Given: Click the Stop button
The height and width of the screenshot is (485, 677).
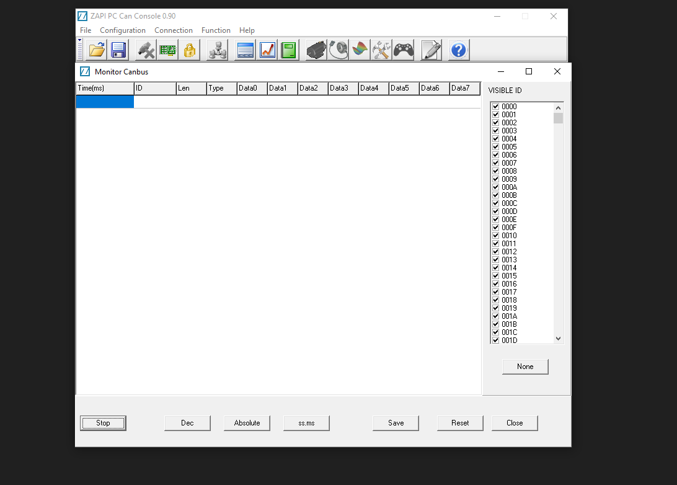Looking at the screenshot, I should point(103,423).
